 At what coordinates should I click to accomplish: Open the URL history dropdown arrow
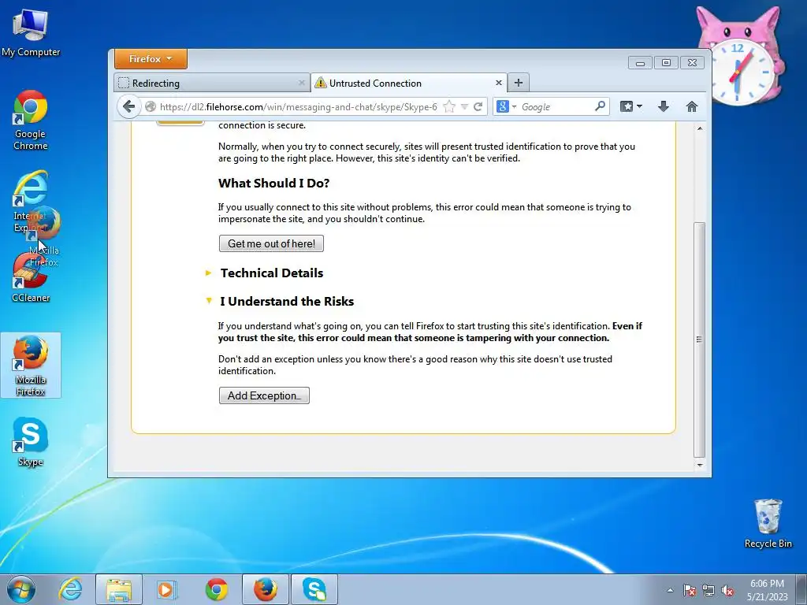[464, 106]
